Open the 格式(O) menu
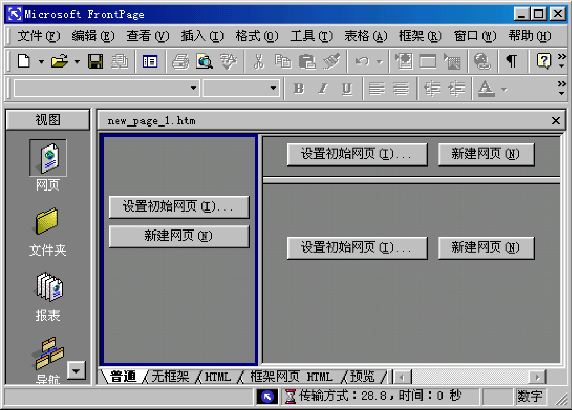Image resolution: width=572 pixels, height=410 pixels. click(x=257, y=36)
